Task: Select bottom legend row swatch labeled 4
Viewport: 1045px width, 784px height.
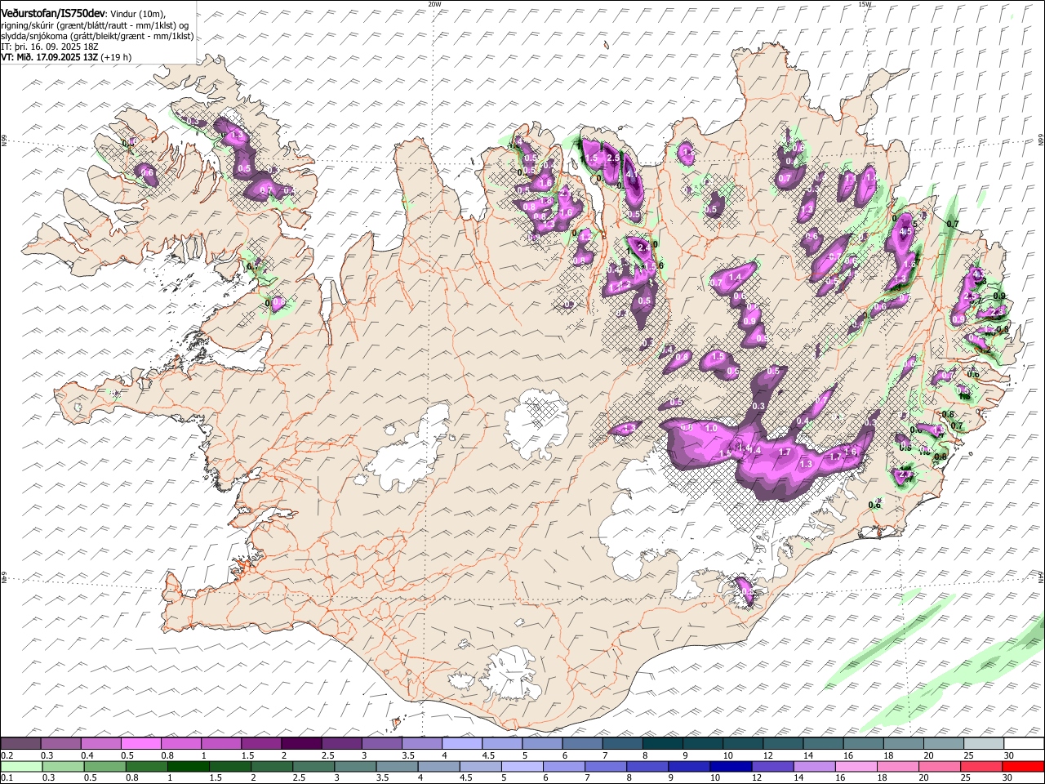Action: 438,766
